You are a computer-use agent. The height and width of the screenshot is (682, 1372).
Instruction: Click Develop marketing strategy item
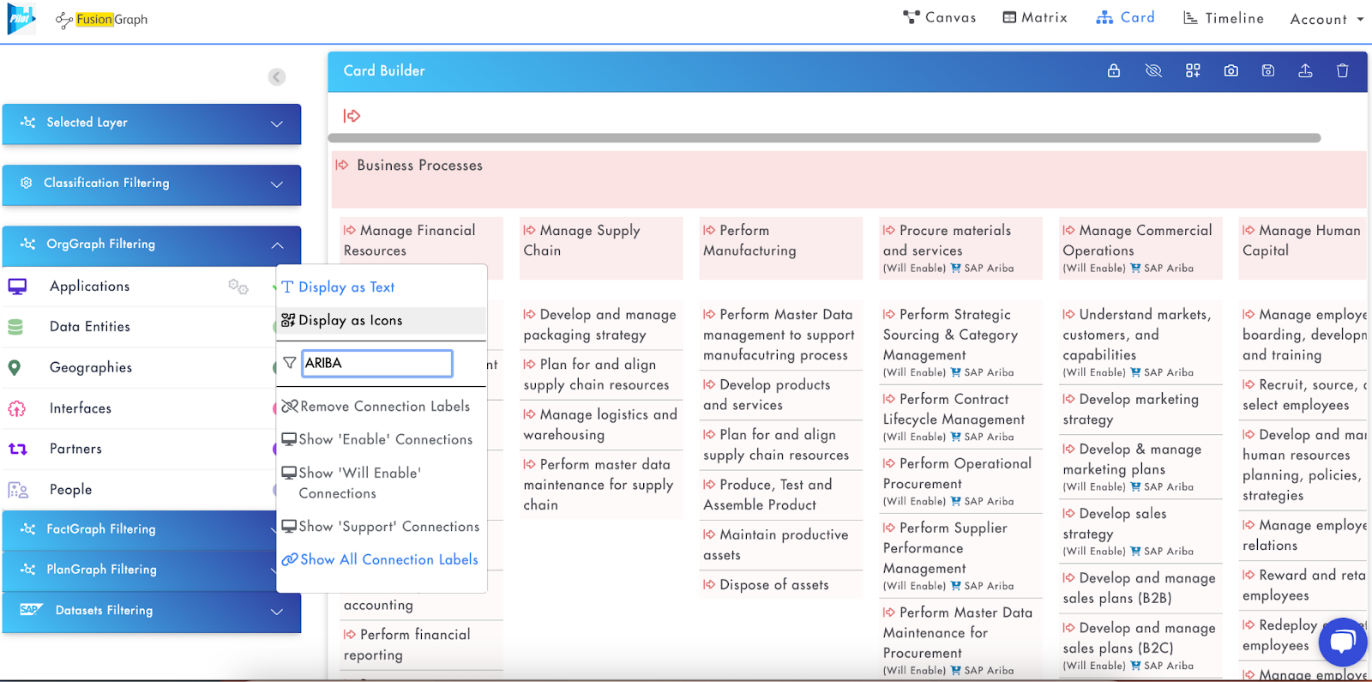[1140, 410]
